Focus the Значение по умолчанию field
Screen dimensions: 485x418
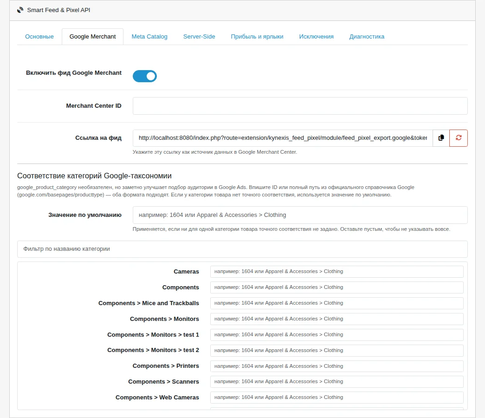(x=300, y=215)
